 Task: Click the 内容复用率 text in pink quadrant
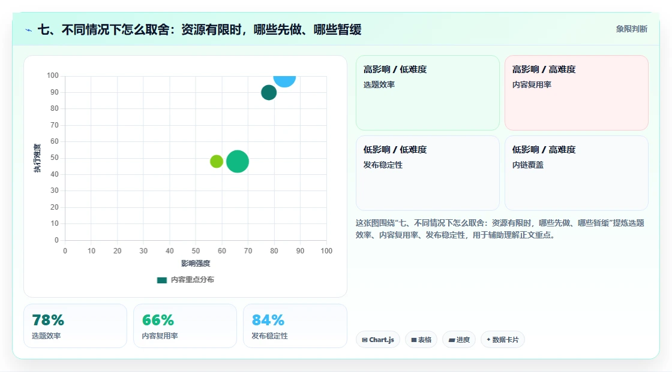tap(532, 84)
